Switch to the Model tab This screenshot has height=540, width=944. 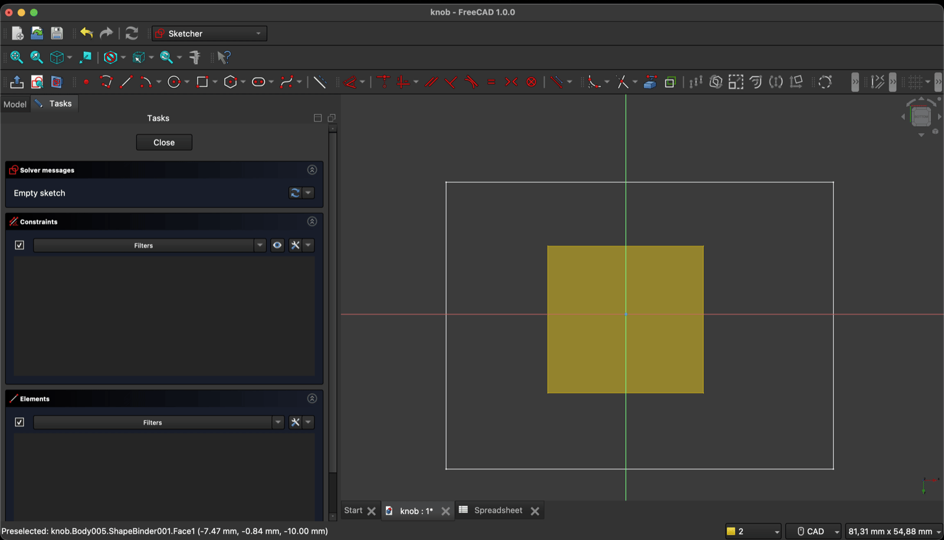[x=15, y=104]
